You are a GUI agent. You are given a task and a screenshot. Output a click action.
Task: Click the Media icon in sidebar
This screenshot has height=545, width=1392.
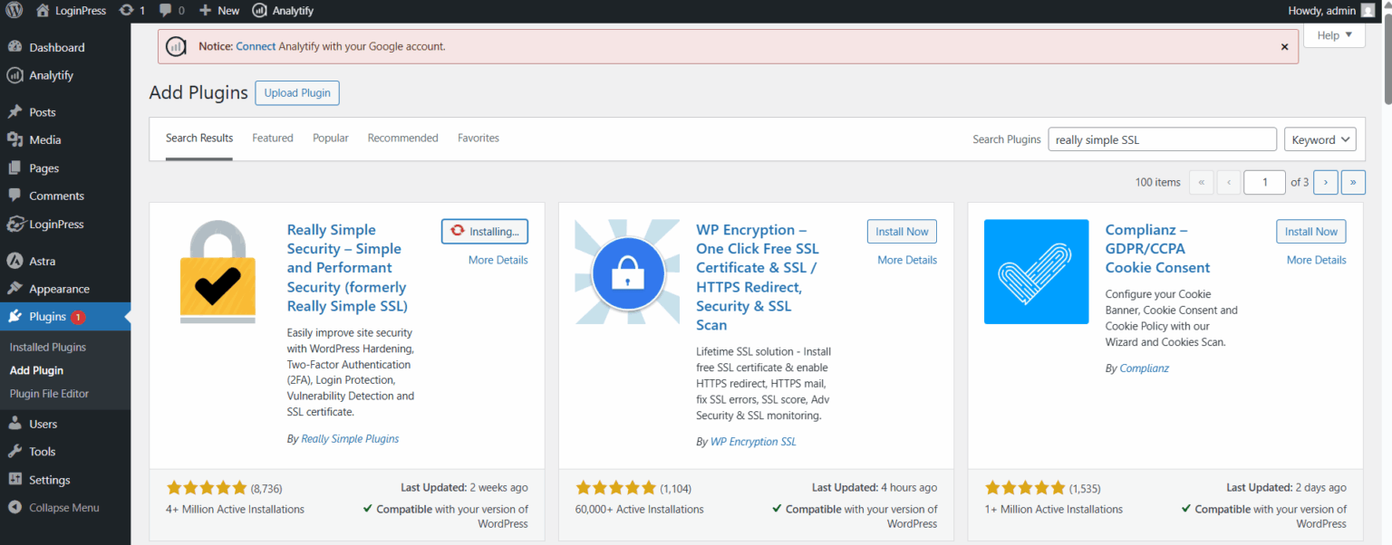click(14, 139)
